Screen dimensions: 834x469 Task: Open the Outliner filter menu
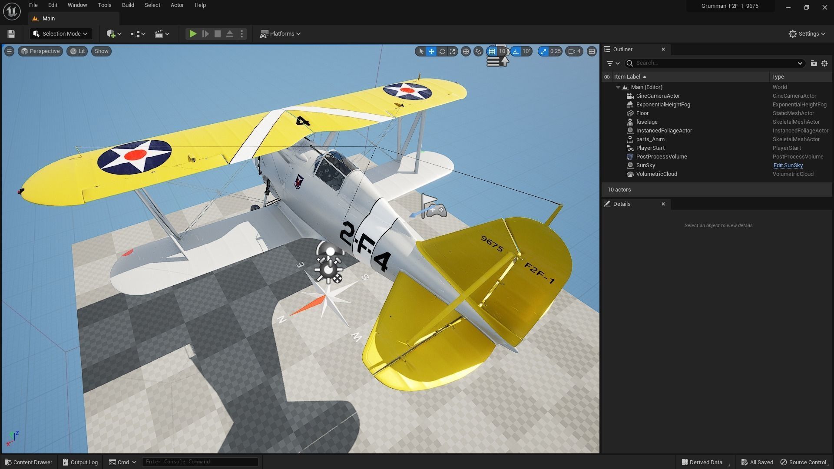click(x=613, y=63)
